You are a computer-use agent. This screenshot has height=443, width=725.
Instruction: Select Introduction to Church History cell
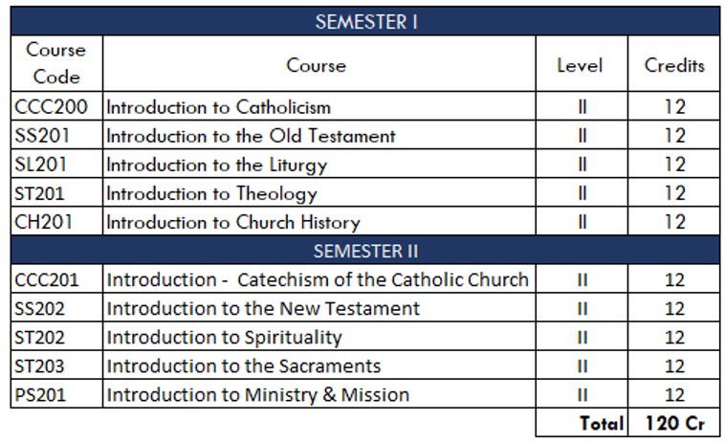[x=232, y=222]
